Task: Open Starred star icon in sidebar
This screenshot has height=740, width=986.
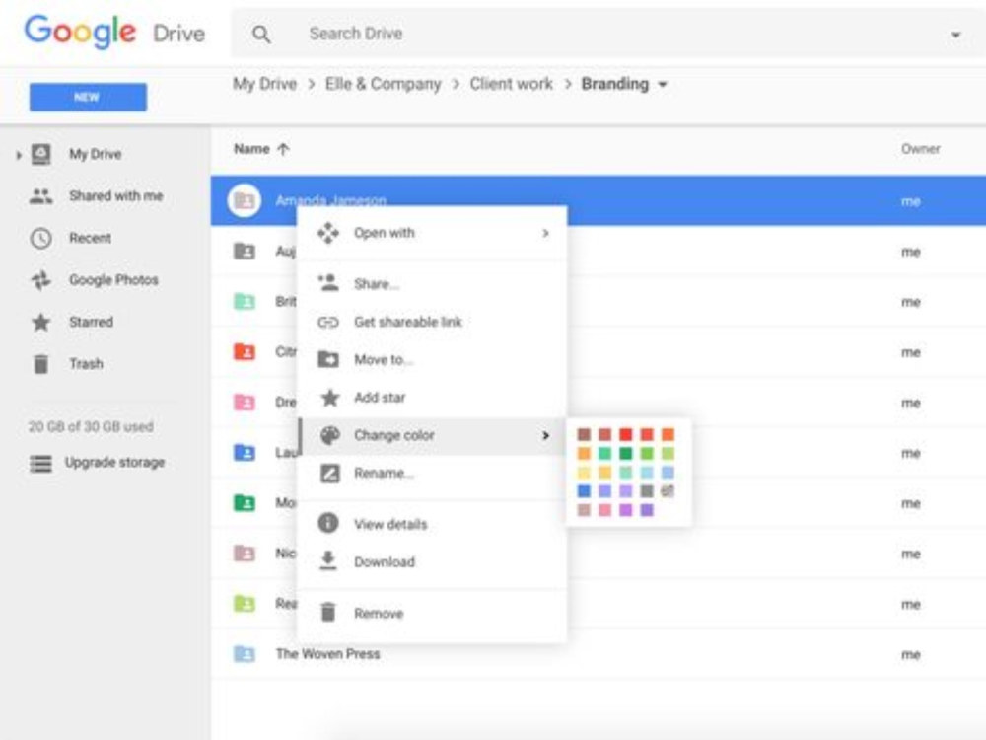Action: (x=40, y=323)
